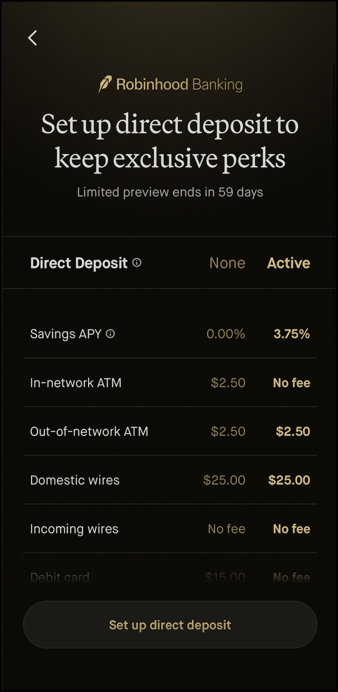
Task: Click the Robinhood feather logo
Action: 105,84
